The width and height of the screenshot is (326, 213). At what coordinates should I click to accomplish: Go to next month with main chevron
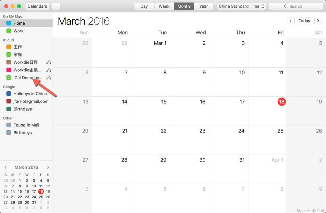[318, 20]
